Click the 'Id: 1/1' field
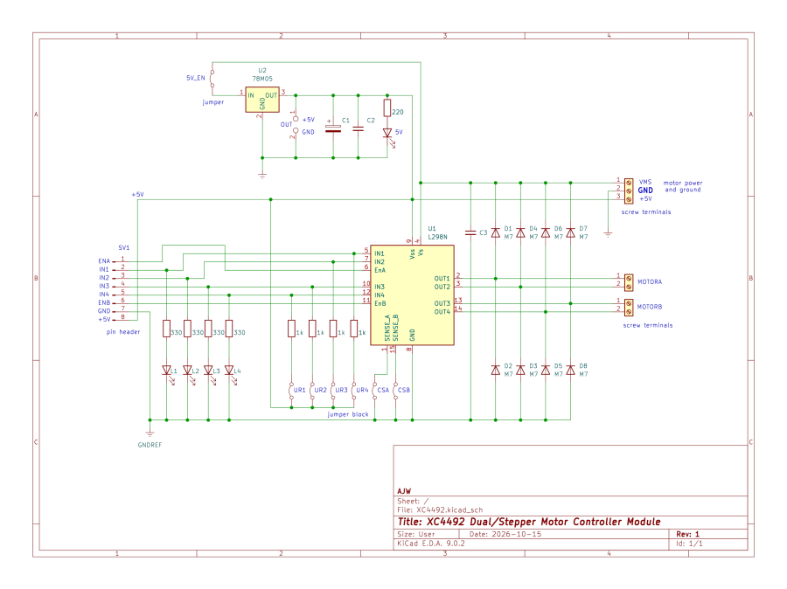787x589 pixels. pyautogui.click(x=689, y=544)
